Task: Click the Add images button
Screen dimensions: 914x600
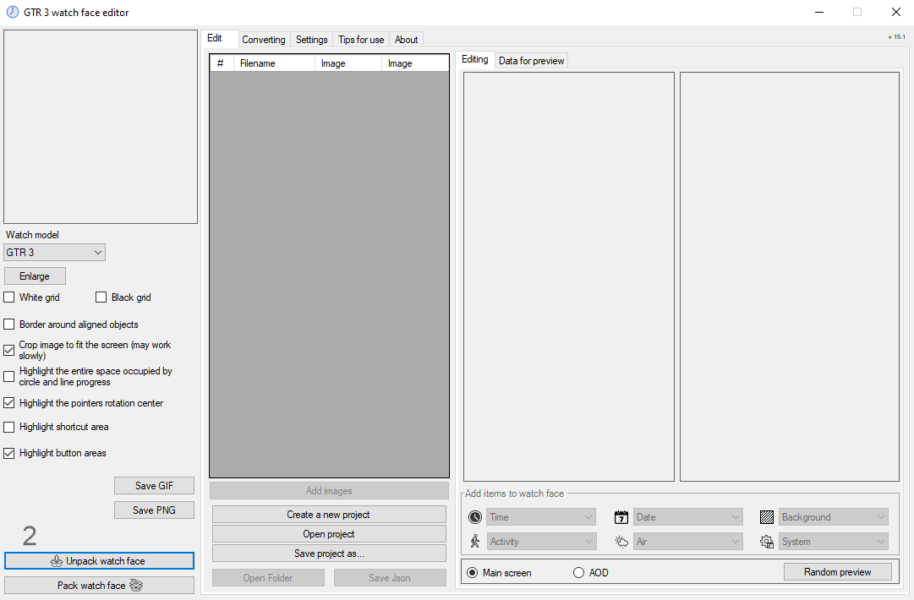Action: click(330, 490)
